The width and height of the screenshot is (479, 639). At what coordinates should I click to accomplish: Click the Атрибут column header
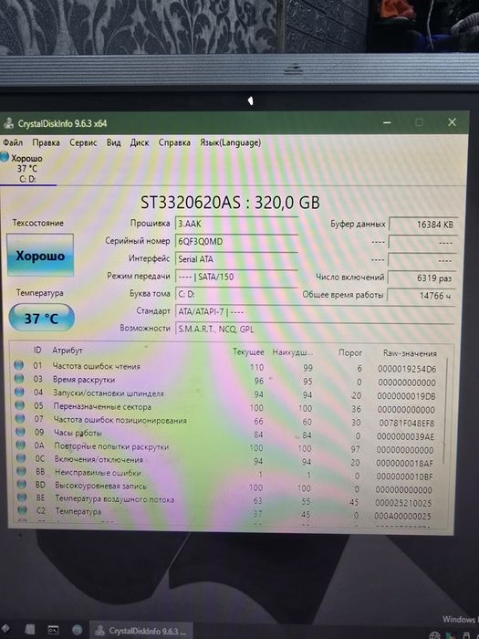(x=68, y=350)
